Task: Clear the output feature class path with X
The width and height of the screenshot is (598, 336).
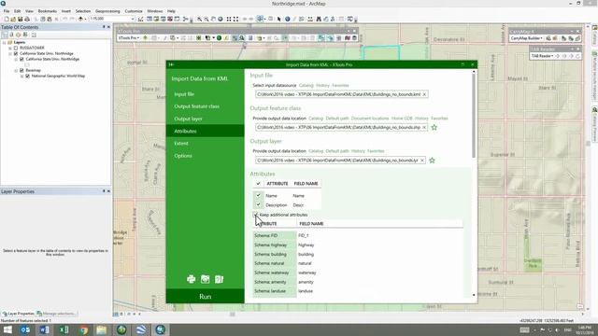Action: tap(424, 128)
